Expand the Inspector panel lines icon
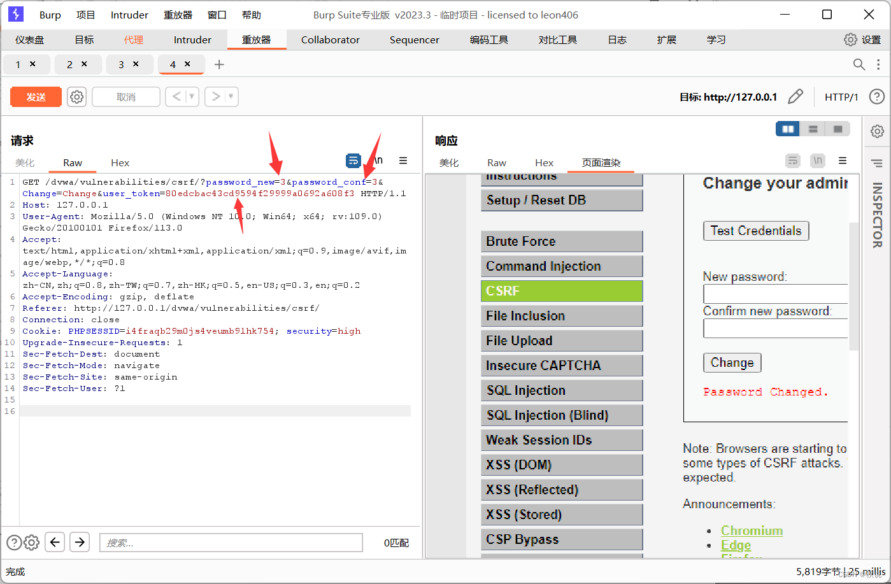 [x=878, y=164]
